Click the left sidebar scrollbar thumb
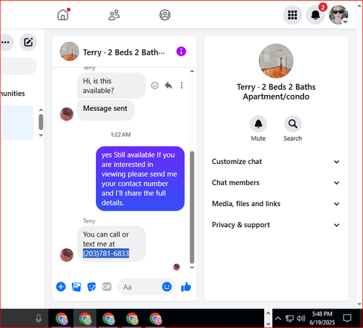Image resolution: width=363 pixels, height=328 pixels. pyautogui.click(x=41, y=122)
